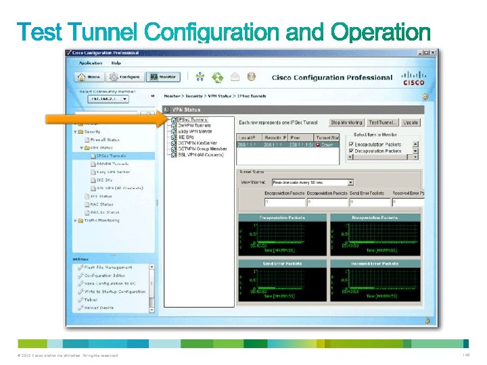Click the Decapsulation Packets value field
This screenshot has width=487, height=365.
click(x=327, y=202)
